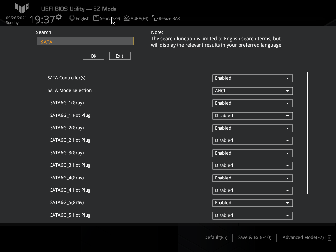
Task: Click inside the SATA search input field
Action: [85, 41]
